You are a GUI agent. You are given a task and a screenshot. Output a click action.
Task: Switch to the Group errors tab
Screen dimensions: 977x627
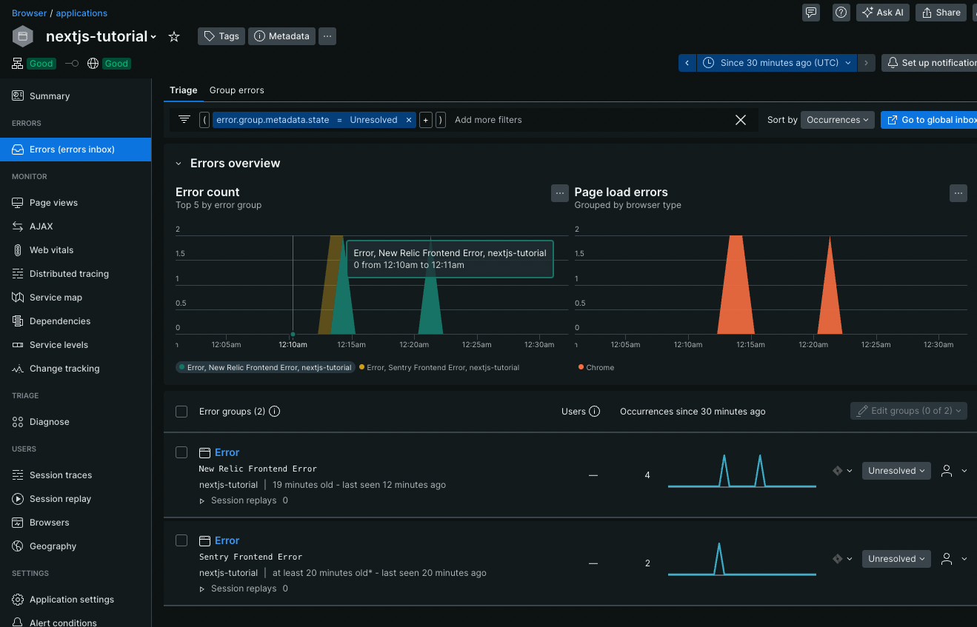[x=237, y=90]
